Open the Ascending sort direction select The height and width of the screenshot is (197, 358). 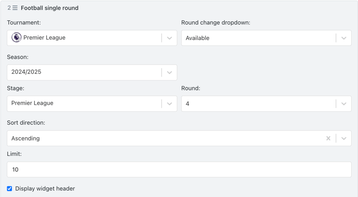point(179,138)
